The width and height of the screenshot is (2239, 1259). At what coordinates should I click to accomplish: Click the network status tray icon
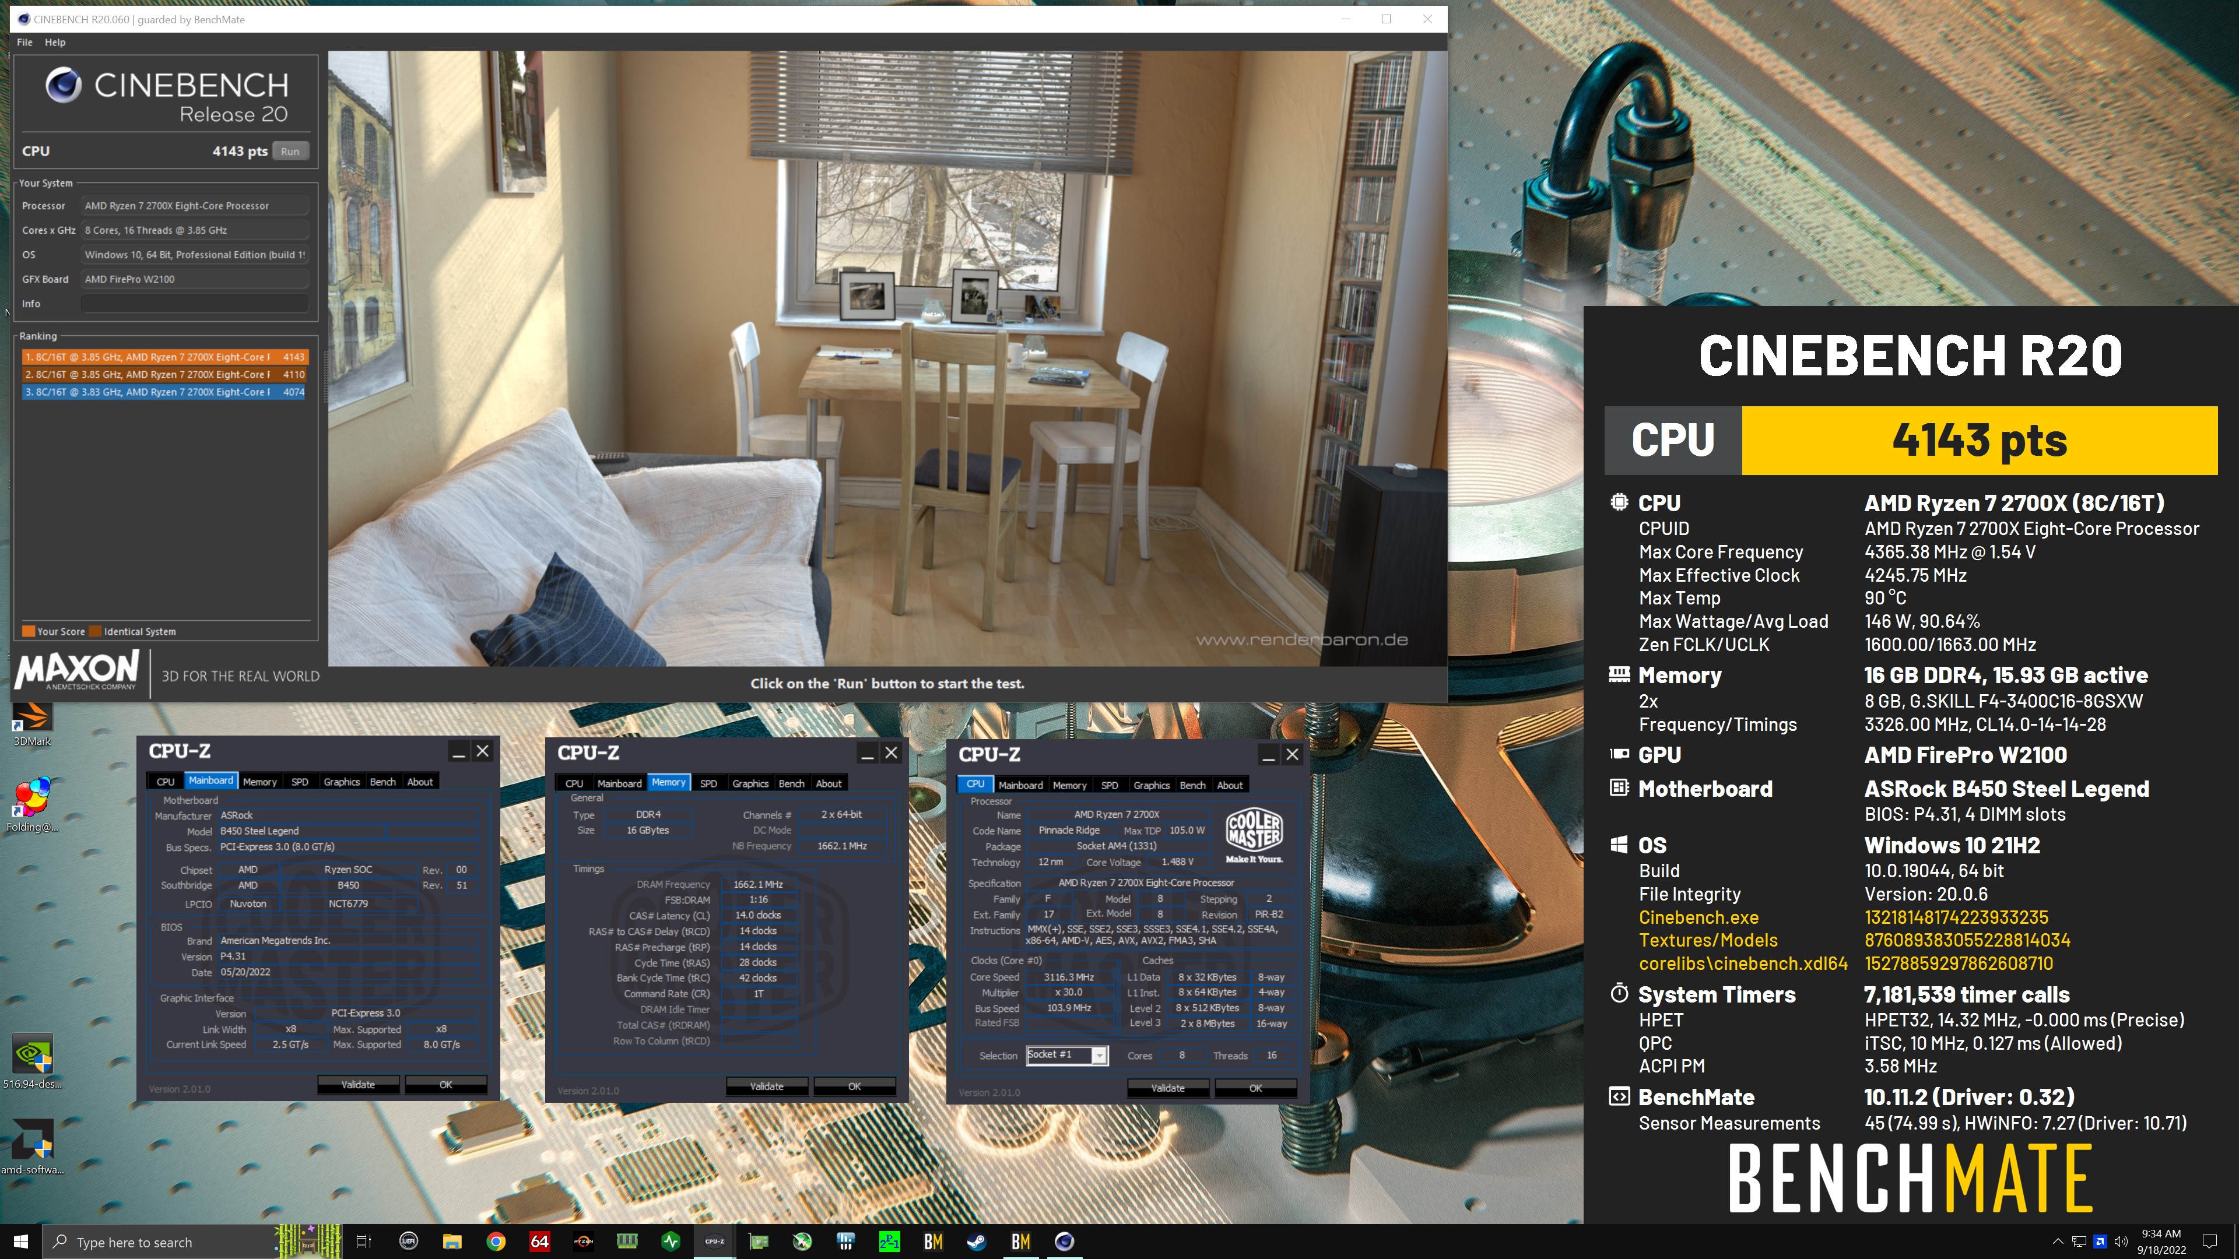pyautogui.click(x=2079, y=1242)
